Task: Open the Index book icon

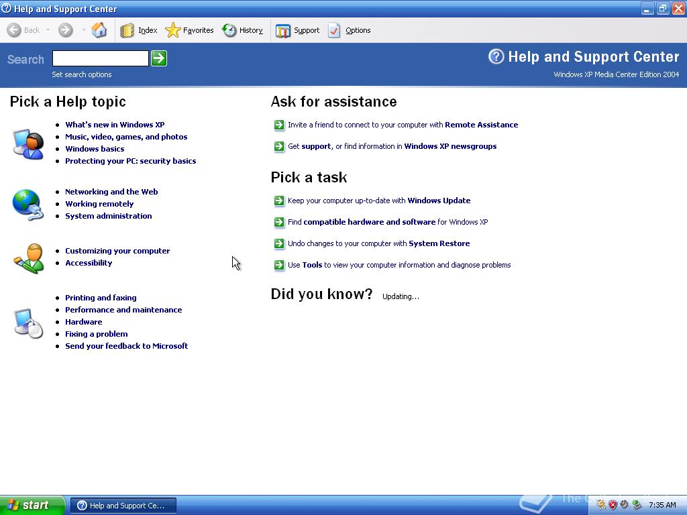Action: (127, 30)
